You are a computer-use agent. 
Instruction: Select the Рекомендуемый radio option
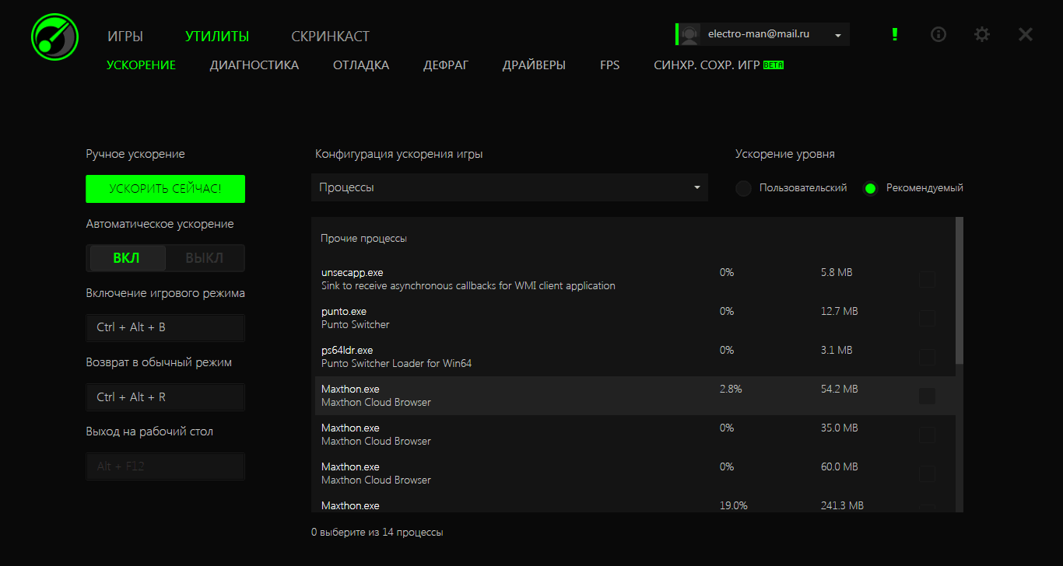(871, 188)
